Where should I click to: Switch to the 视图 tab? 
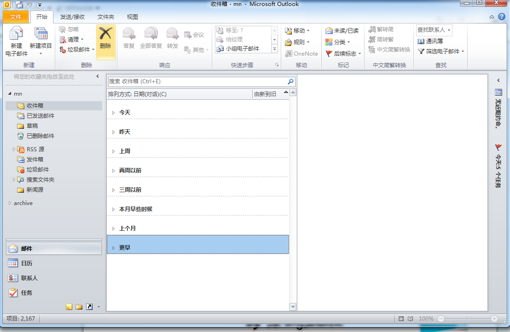pyautogui.click(x=133, y=17)
